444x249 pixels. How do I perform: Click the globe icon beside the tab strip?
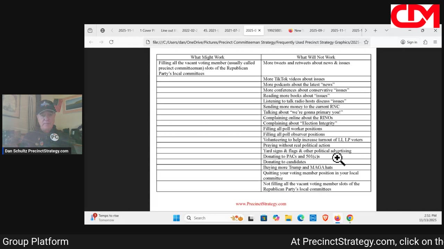[x=103, y=30]
